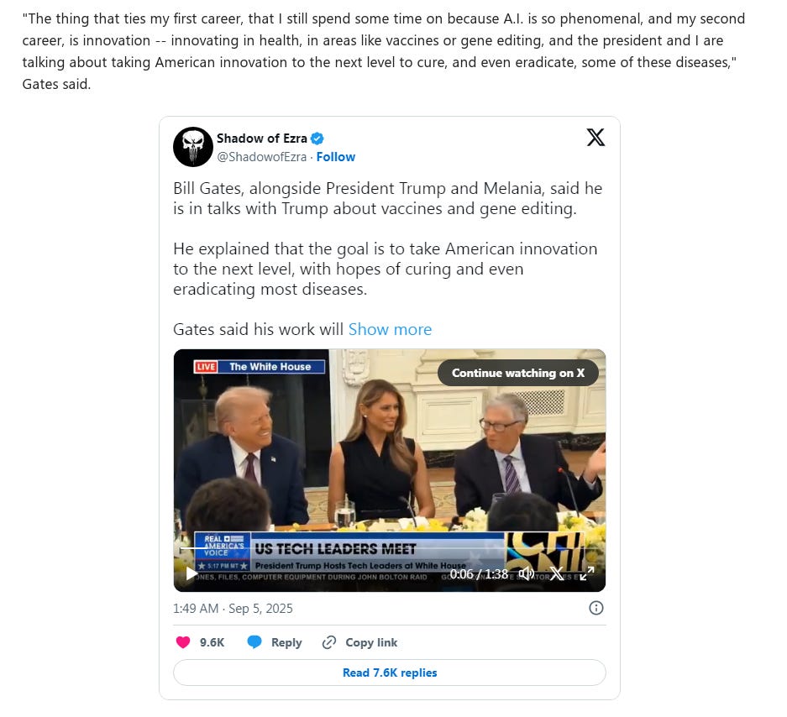The image size is (787, 717).
Task: Expand the video to fullscreen
Action: (x=587, y=573)
